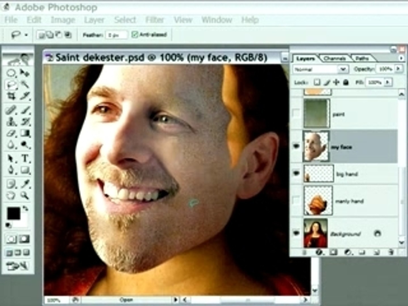Create new adjustment layer from Layers panel
Image resolution: width=408 pixels, height=306 pixels.
click(x=348, y=252)
